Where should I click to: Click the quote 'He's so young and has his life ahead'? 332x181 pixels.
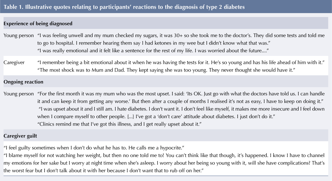click(181, 63)
